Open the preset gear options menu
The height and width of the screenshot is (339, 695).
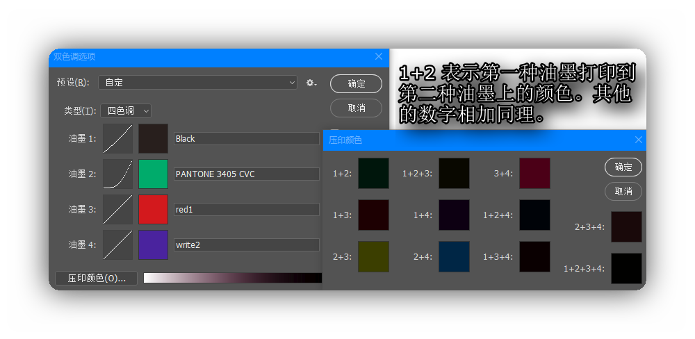click(311, 83)
